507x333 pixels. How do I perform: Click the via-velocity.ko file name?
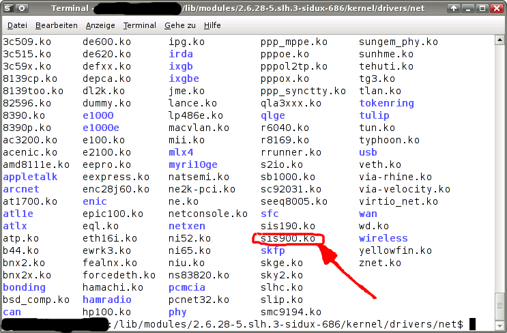coord(405,189)
